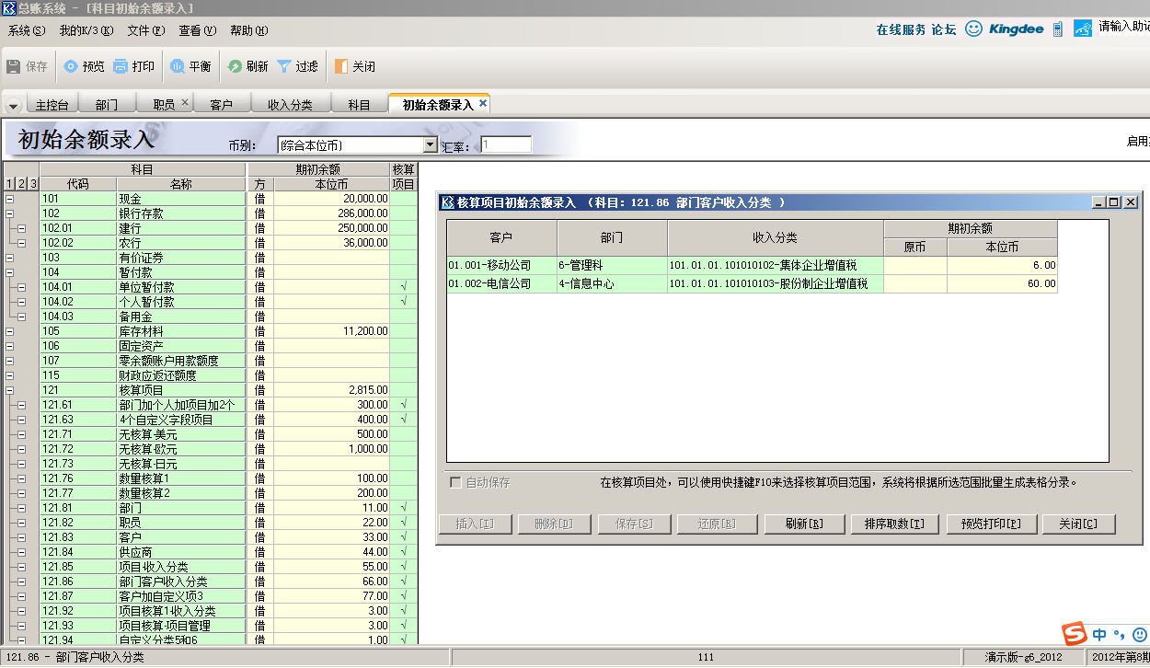The image size is (1150, 668).
Task: Click the smiley face icon near Kingdee
Action: pyautogui.click(x=973, y=29)
